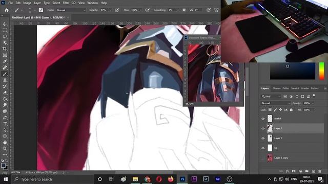Select the Rectangular Marquee tool
Viewport: 328px width, 184px height.
pyautogui.click(x=5, y=30)
